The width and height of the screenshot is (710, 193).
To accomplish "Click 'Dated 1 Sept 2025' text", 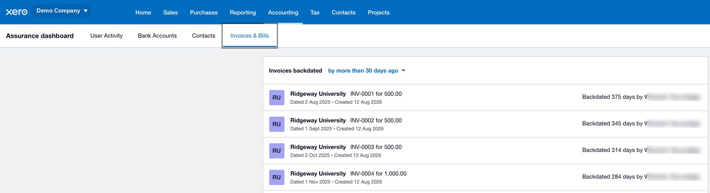I will (x=311, y=129).
